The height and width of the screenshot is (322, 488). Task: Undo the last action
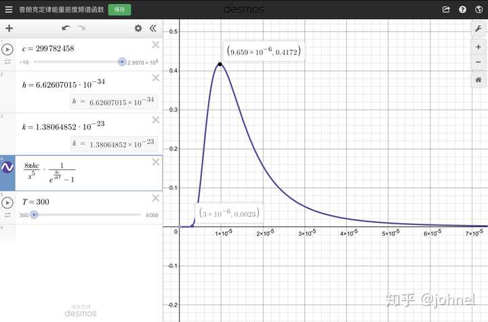(66, 28)
